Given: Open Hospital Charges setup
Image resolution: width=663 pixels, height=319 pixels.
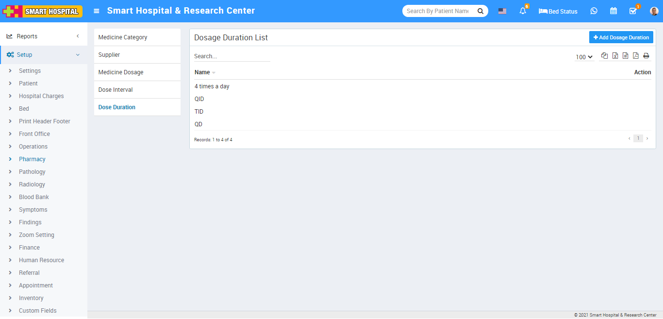Looking at the screenshot, I should coord(41,96).
